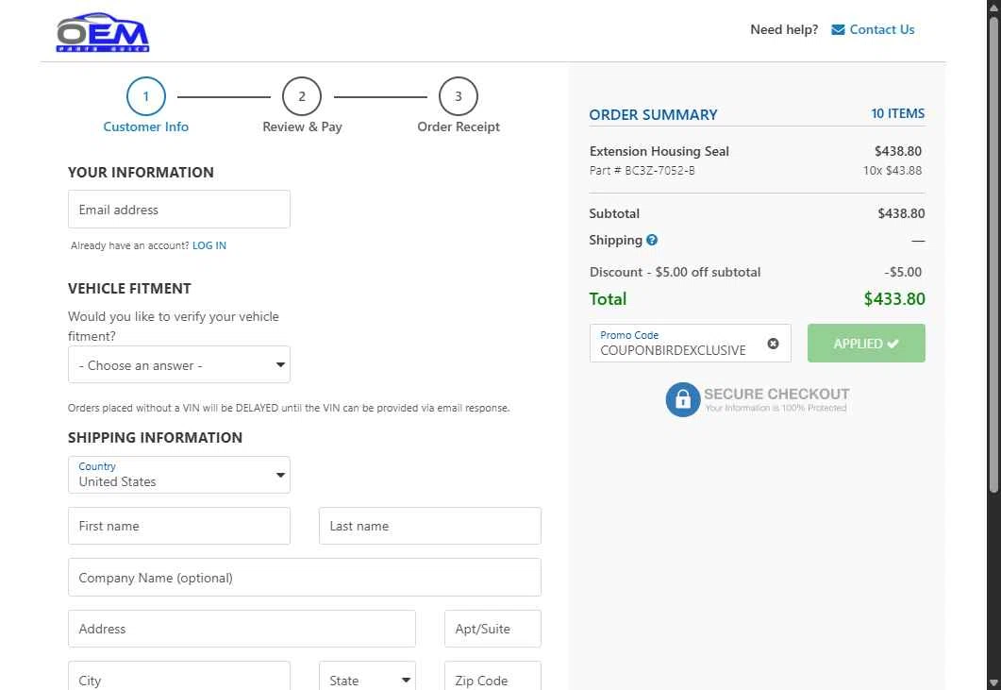Screen dimensions: 1001x690
Task: Open the LOG IN link
Action: pyautogui.click(x=209, y=245)
